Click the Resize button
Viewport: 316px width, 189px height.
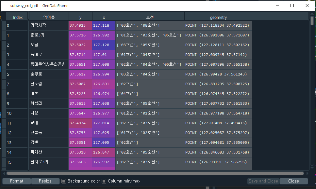click(45, 181)
